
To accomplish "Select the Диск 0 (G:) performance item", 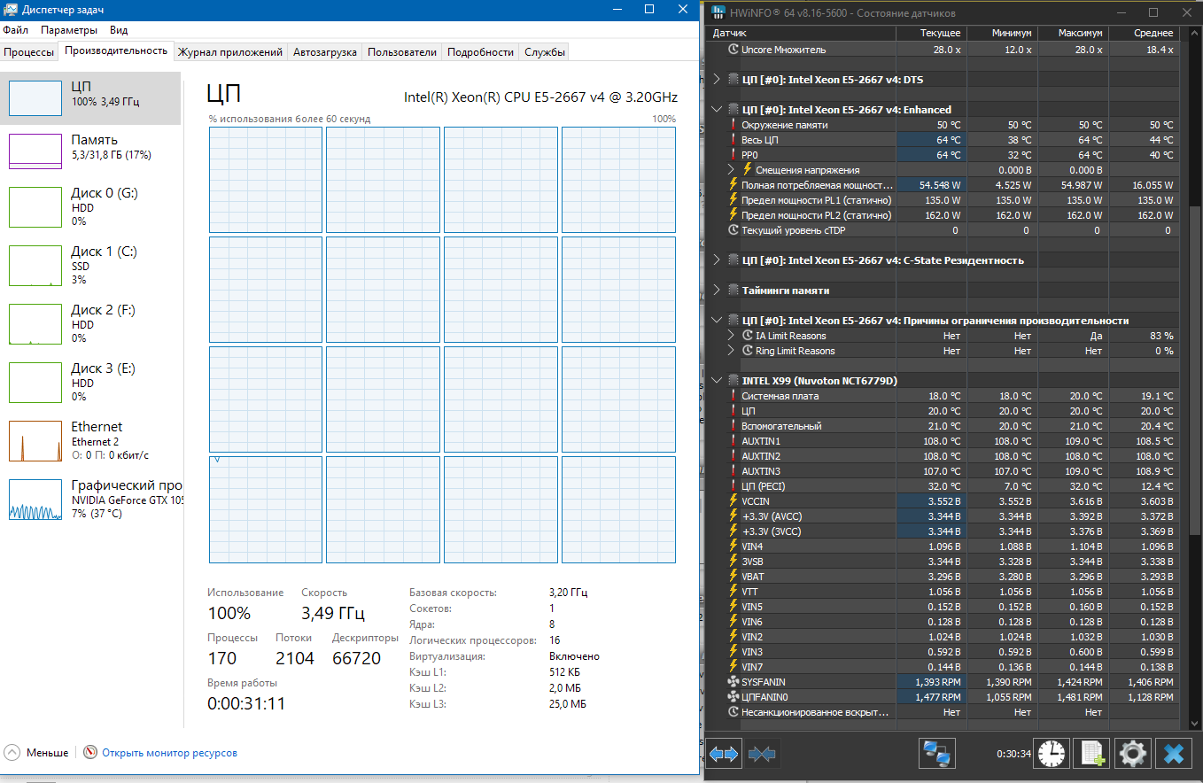I will pyautogui.click(x=91, y=207).
